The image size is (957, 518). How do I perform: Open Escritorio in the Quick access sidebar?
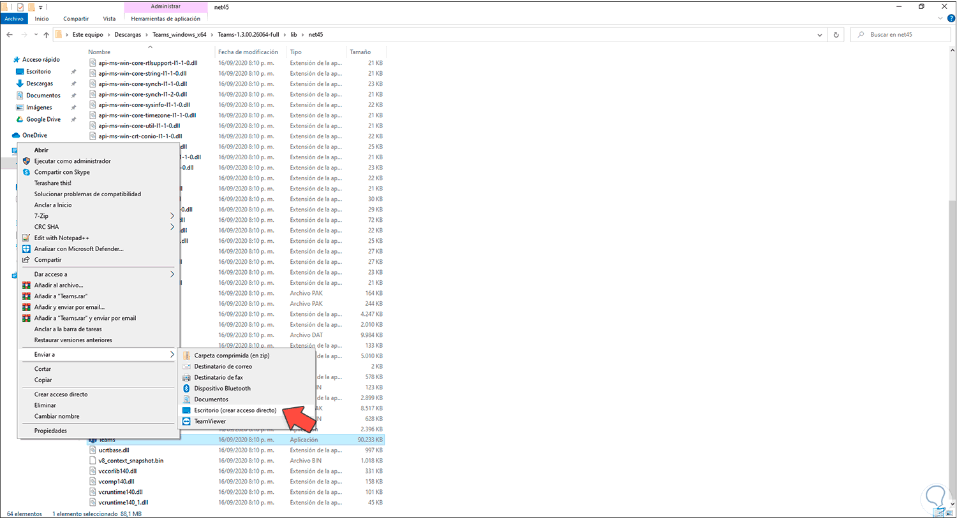point(38,72)
